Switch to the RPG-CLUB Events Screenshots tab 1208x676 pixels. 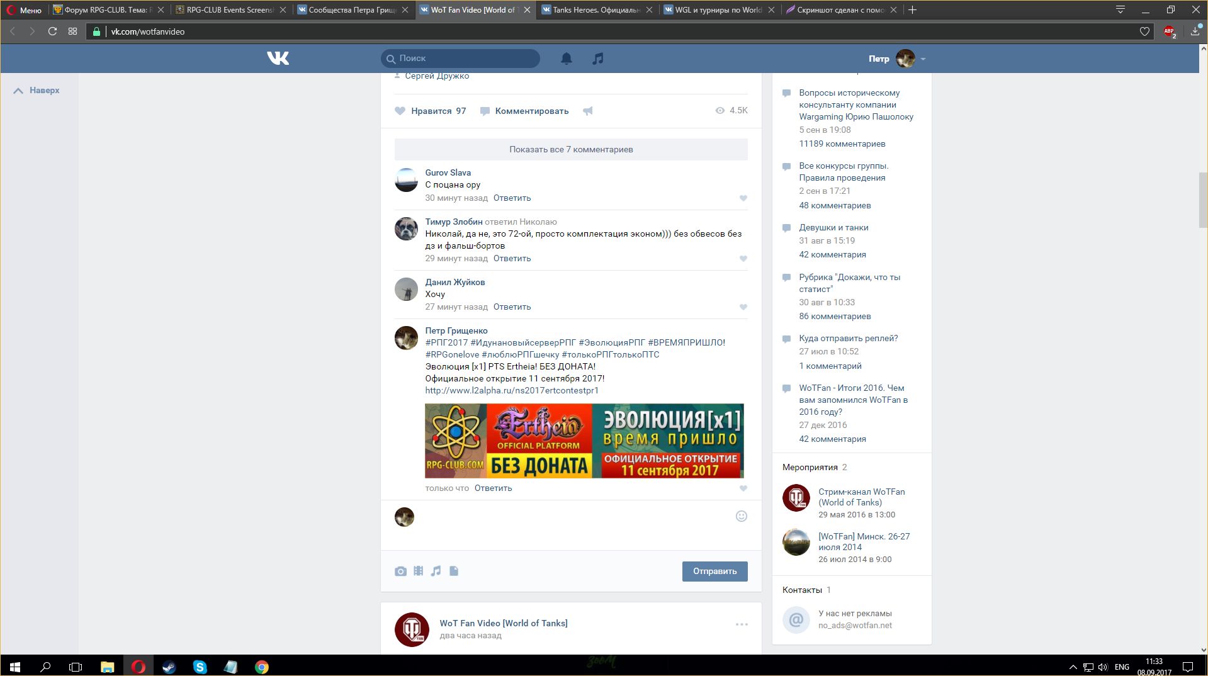coord(230,10)
